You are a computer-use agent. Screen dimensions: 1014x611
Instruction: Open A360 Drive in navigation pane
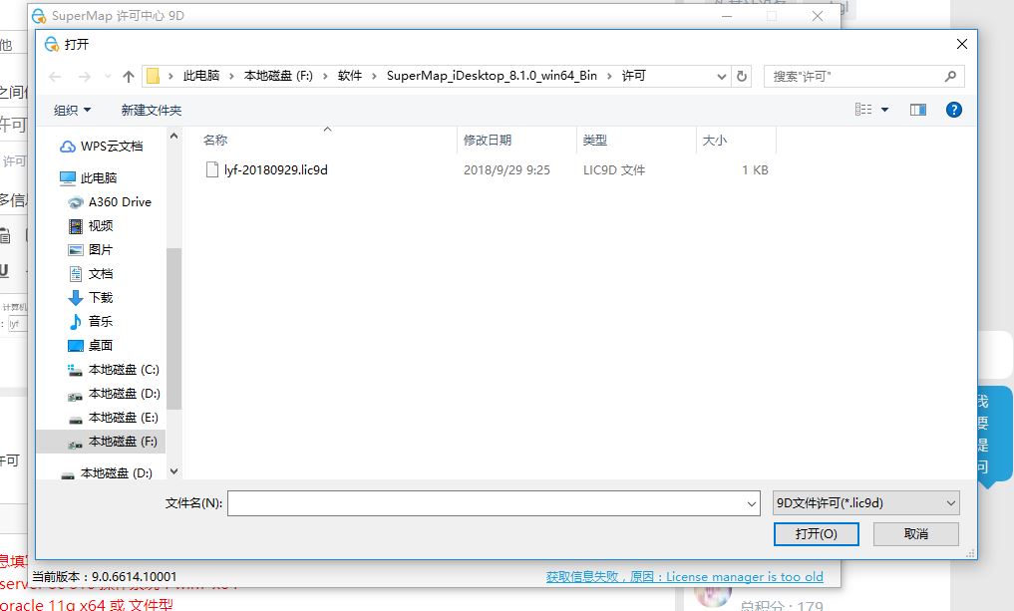[120, 201]
